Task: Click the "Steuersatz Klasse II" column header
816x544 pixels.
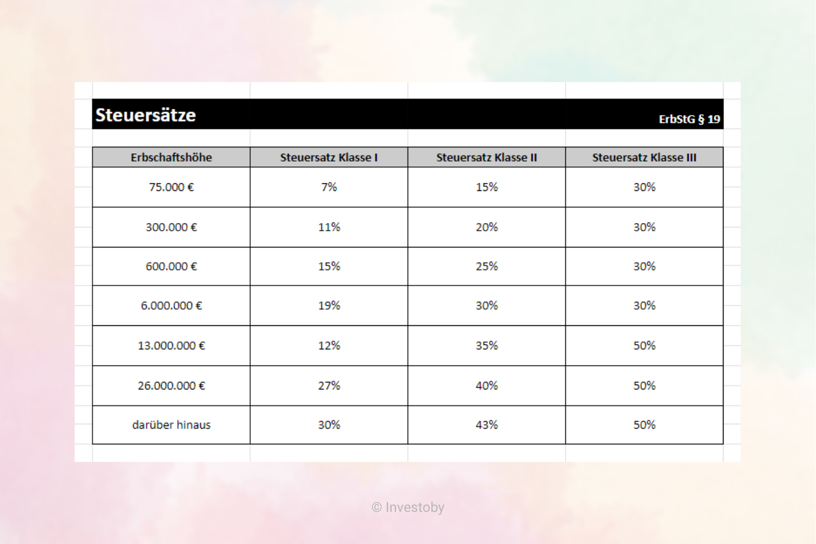Action: click(x=486, y=157)
